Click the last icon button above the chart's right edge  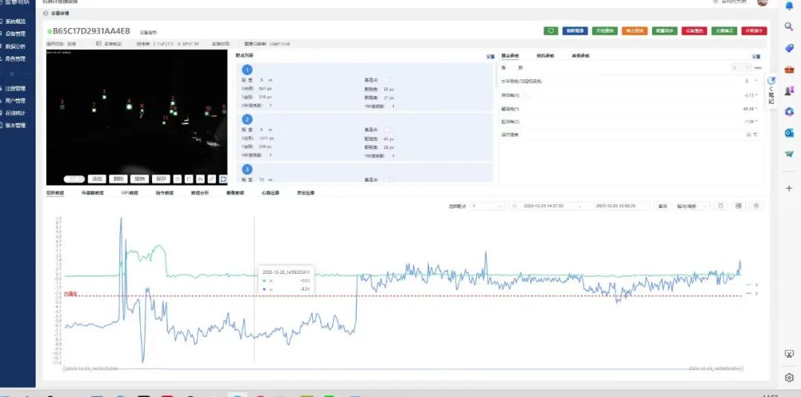point(756,206)
